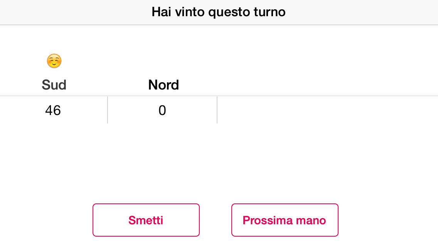Tap Prossima mano to continue

(x=285, y=220)
